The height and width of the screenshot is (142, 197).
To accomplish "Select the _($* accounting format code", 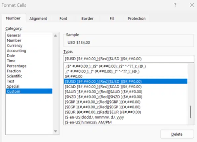I will [126, 66].
